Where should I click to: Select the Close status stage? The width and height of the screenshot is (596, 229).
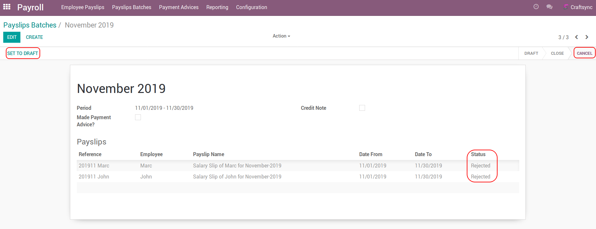click(x=557, y=53)
